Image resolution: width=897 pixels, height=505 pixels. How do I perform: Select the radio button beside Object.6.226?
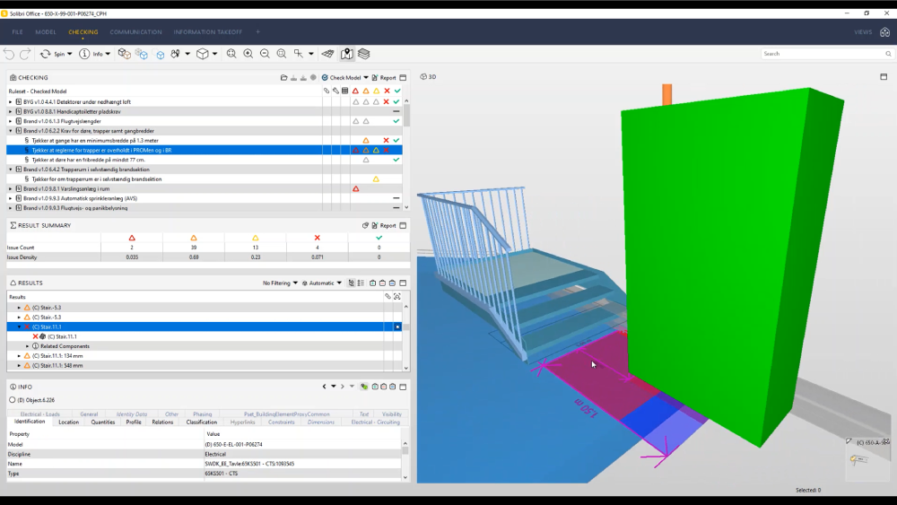click(12, 400)
